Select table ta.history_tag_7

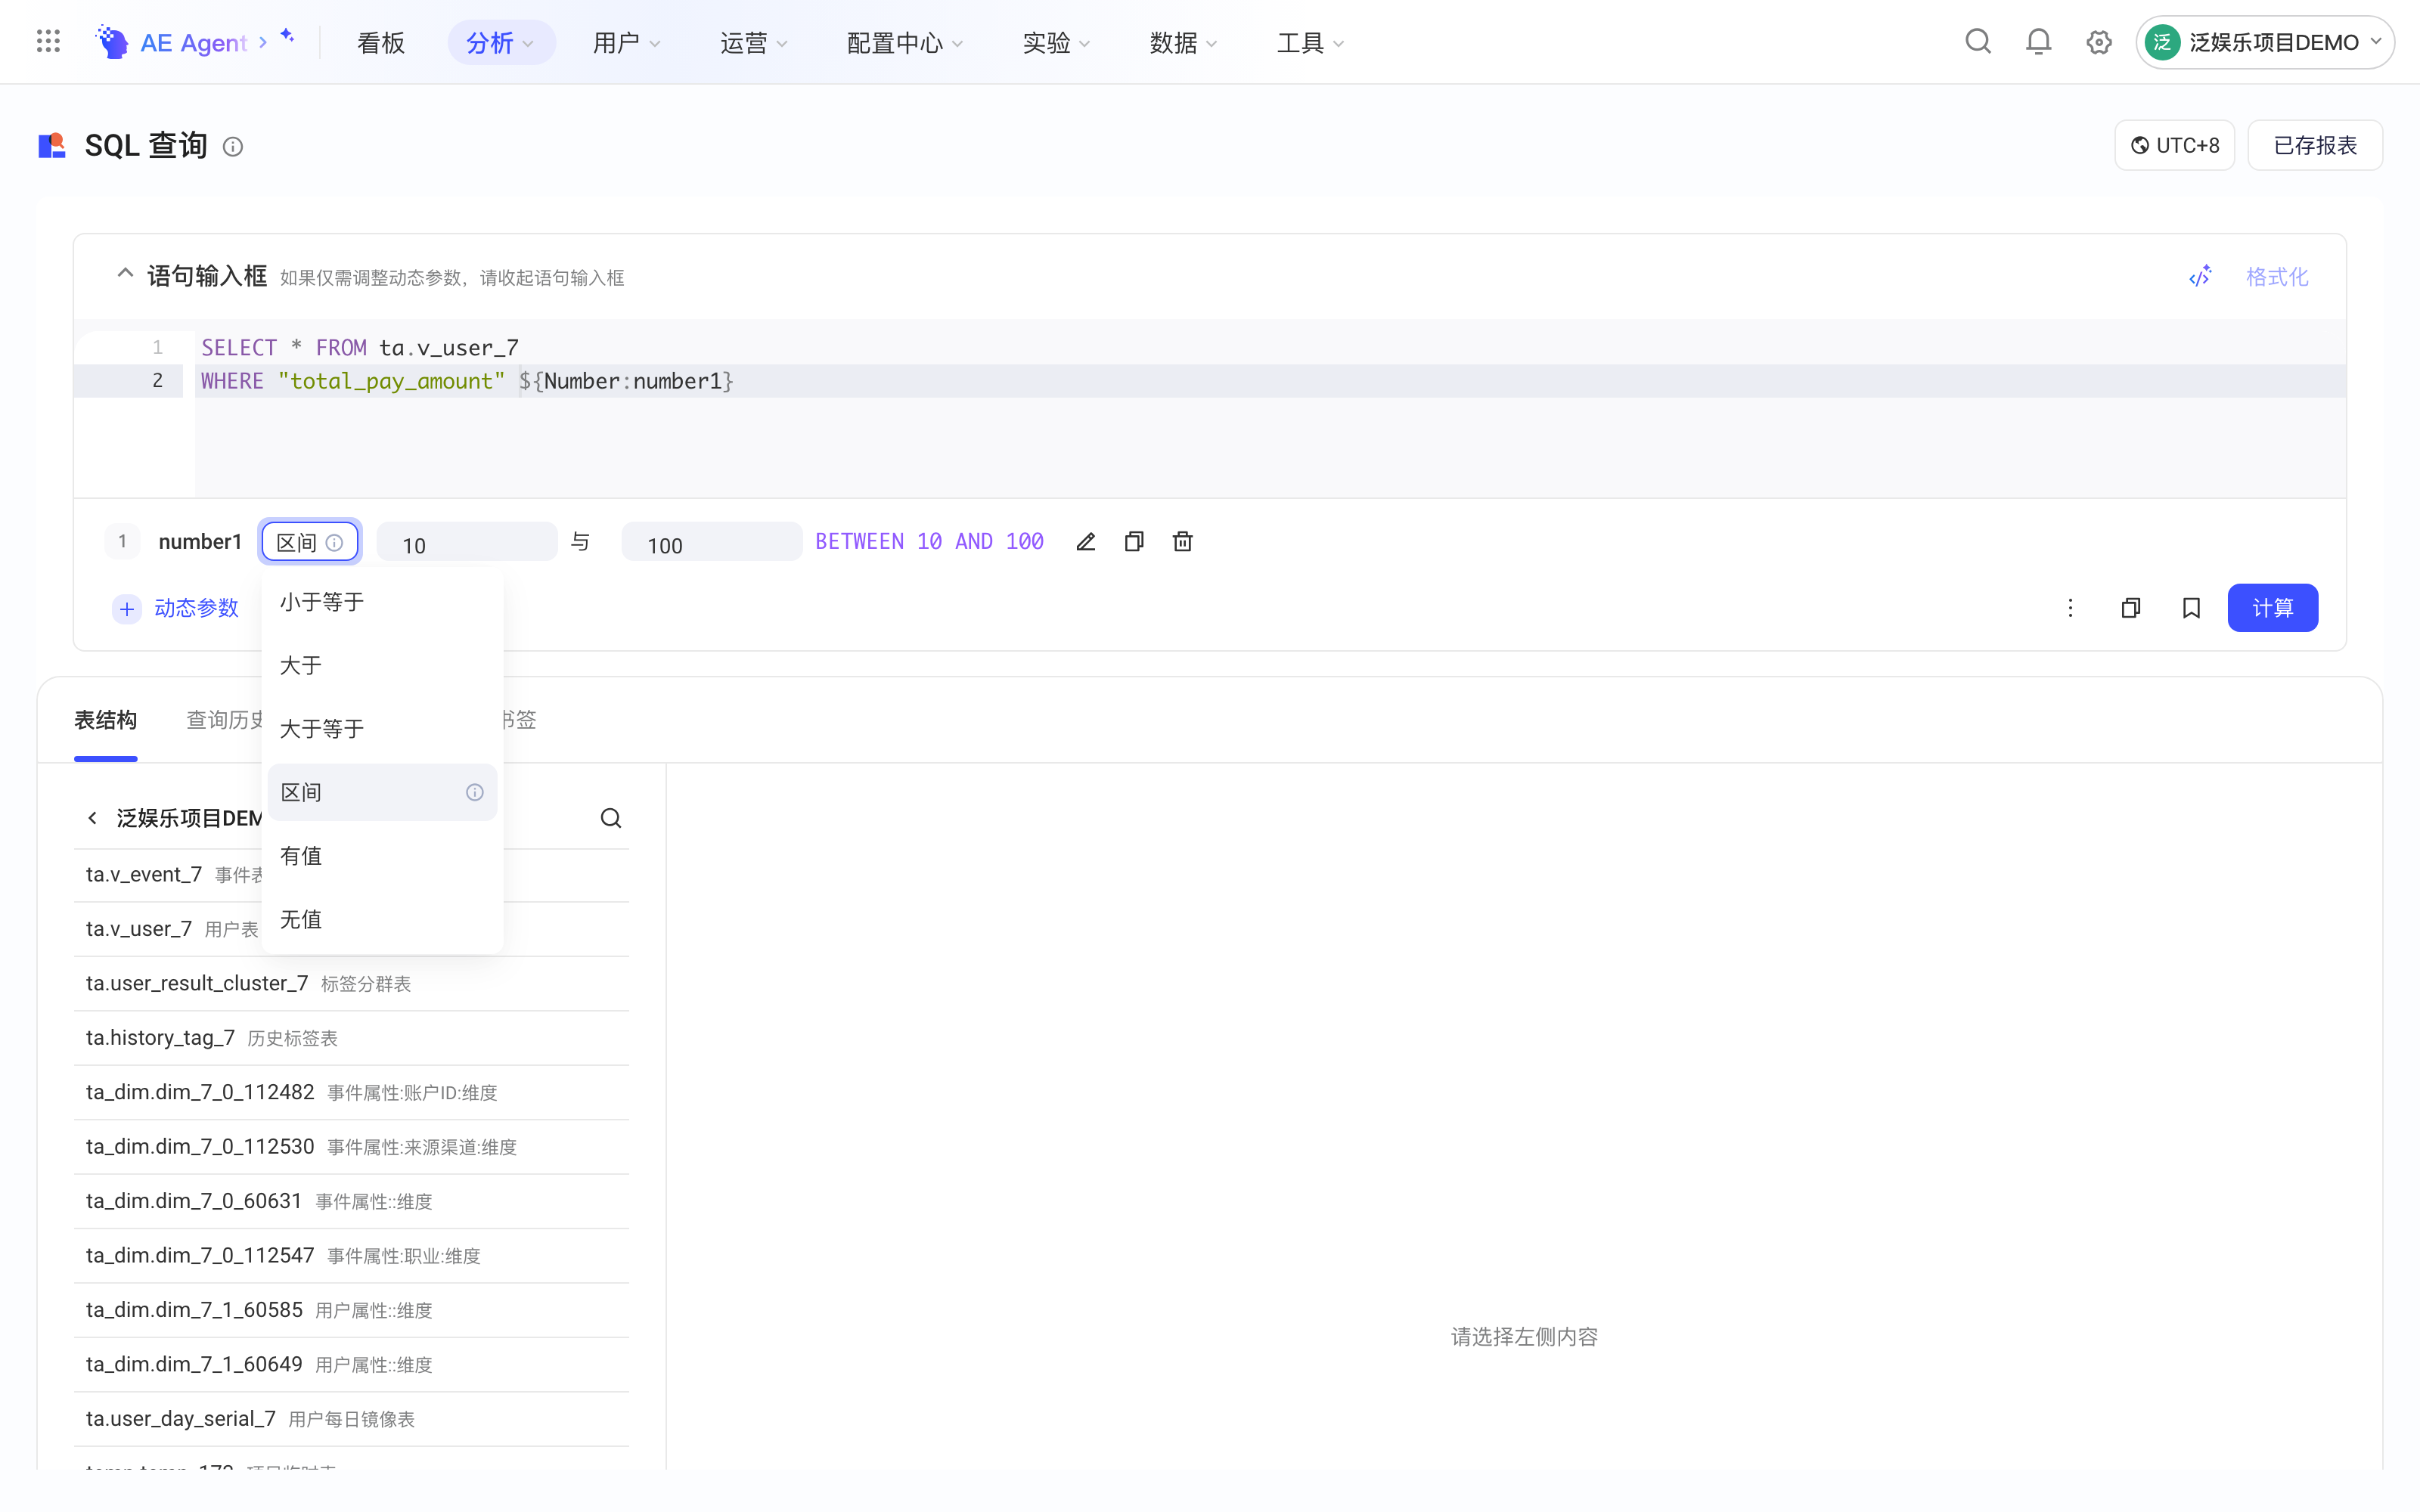351,1038
